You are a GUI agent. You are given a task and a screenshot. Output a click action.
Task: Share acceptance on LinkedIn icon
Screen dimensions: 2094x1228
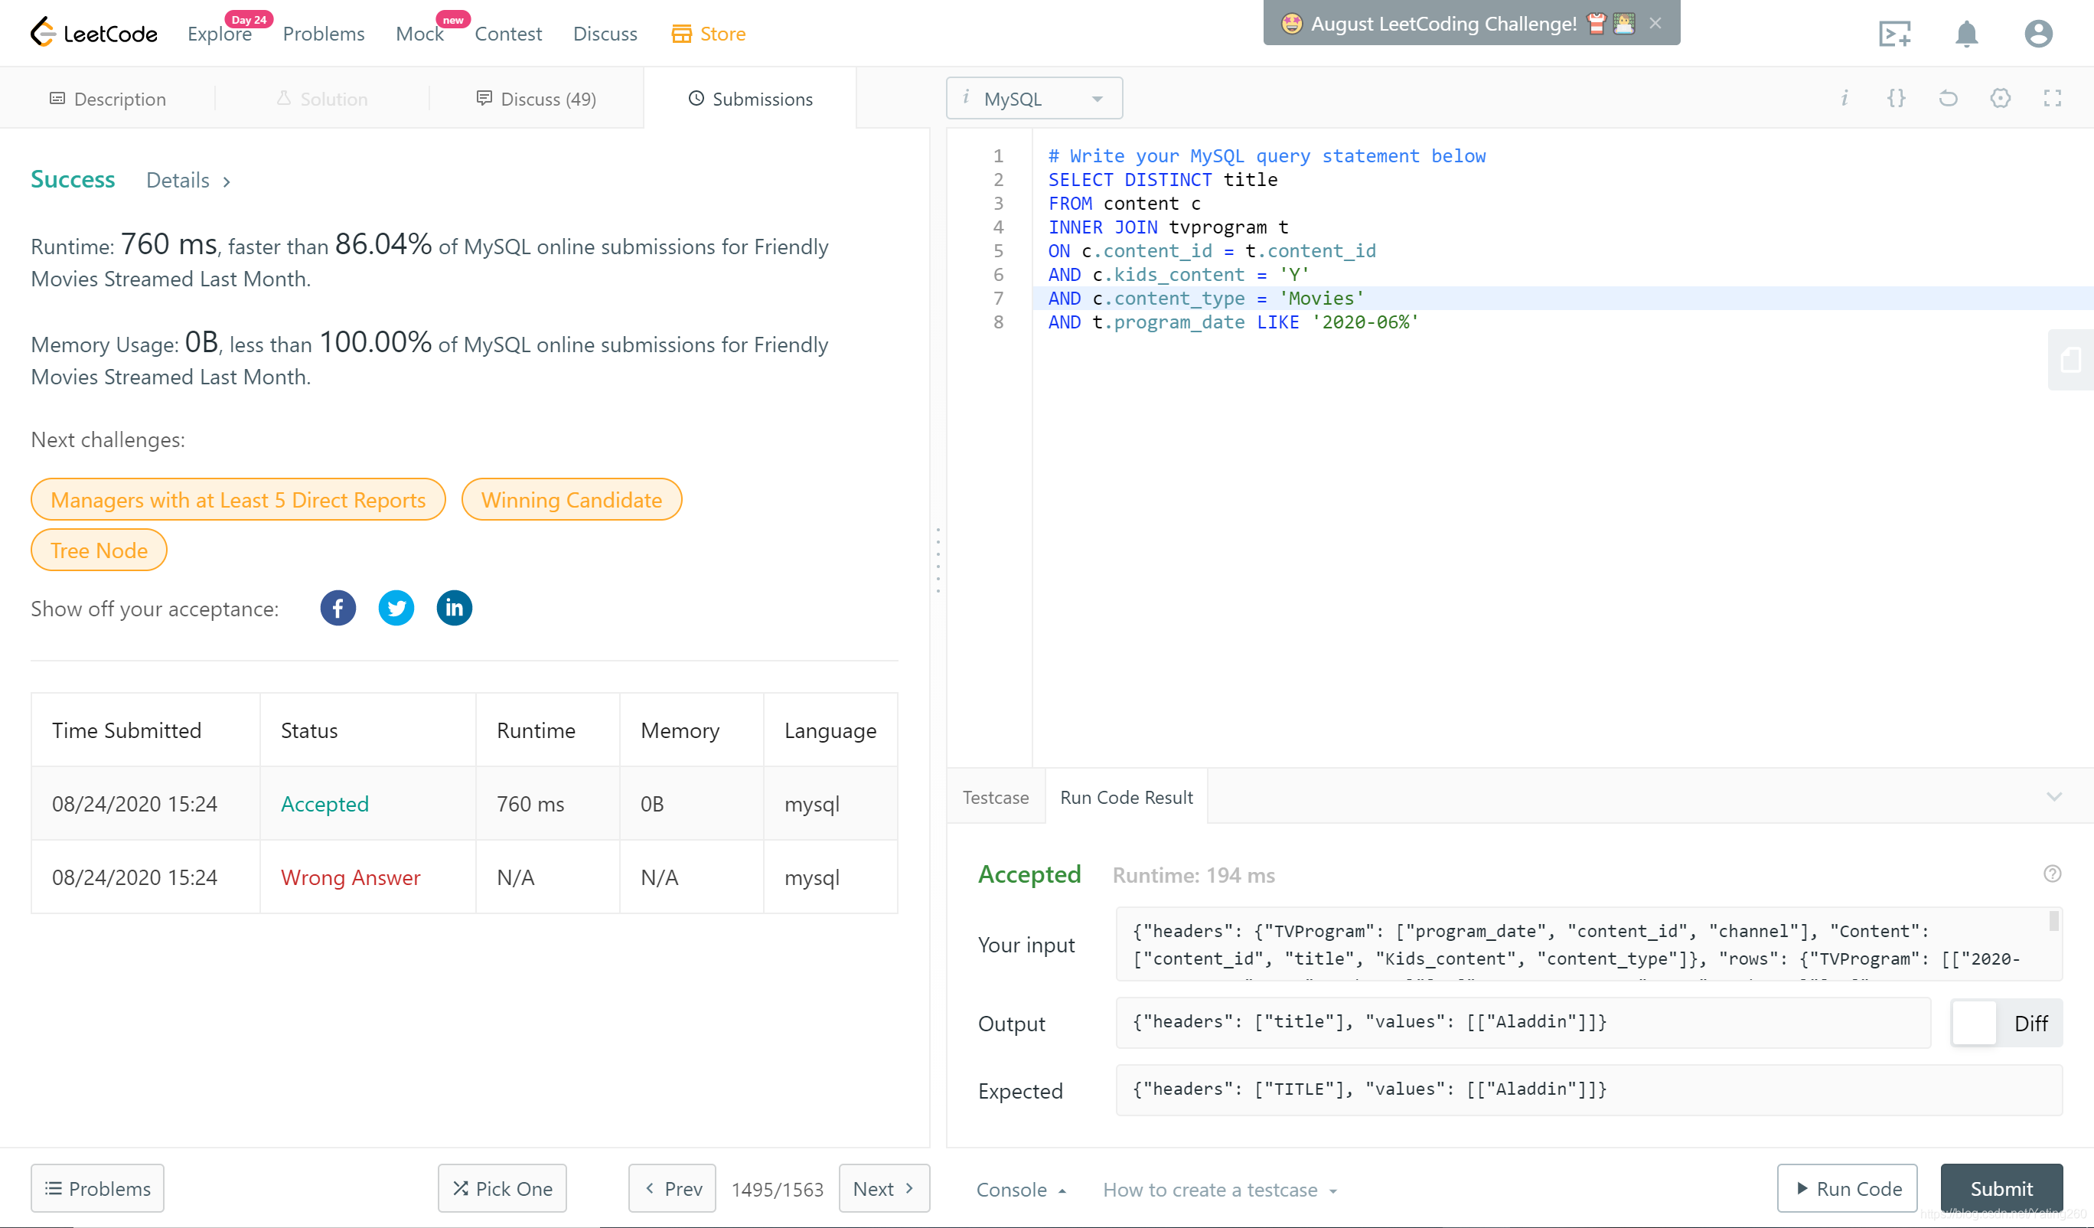pos(454,608)
